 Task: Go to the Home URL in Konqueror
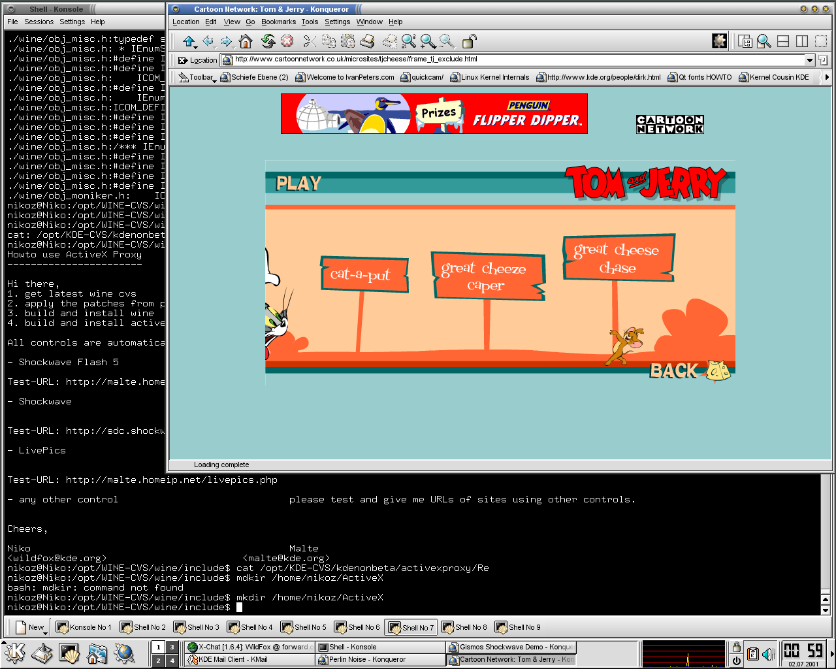[246, 42]
